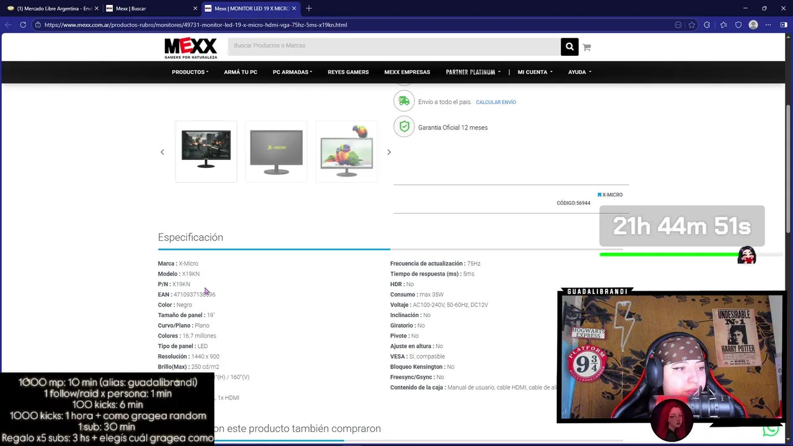
Task: Click the Garantía Oficial 12 meses text
Action: [453, 128]
